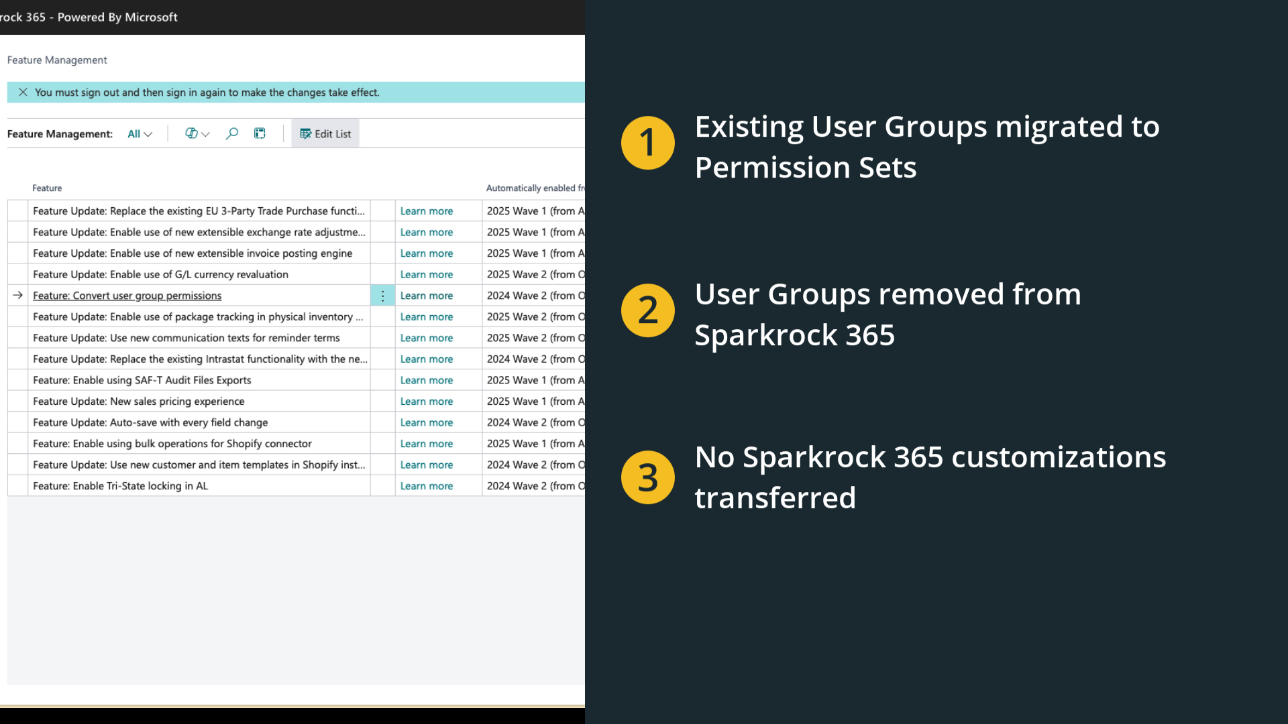Click the Feature column header
The width and height of the screenshot is (1288, 724).
47,188
